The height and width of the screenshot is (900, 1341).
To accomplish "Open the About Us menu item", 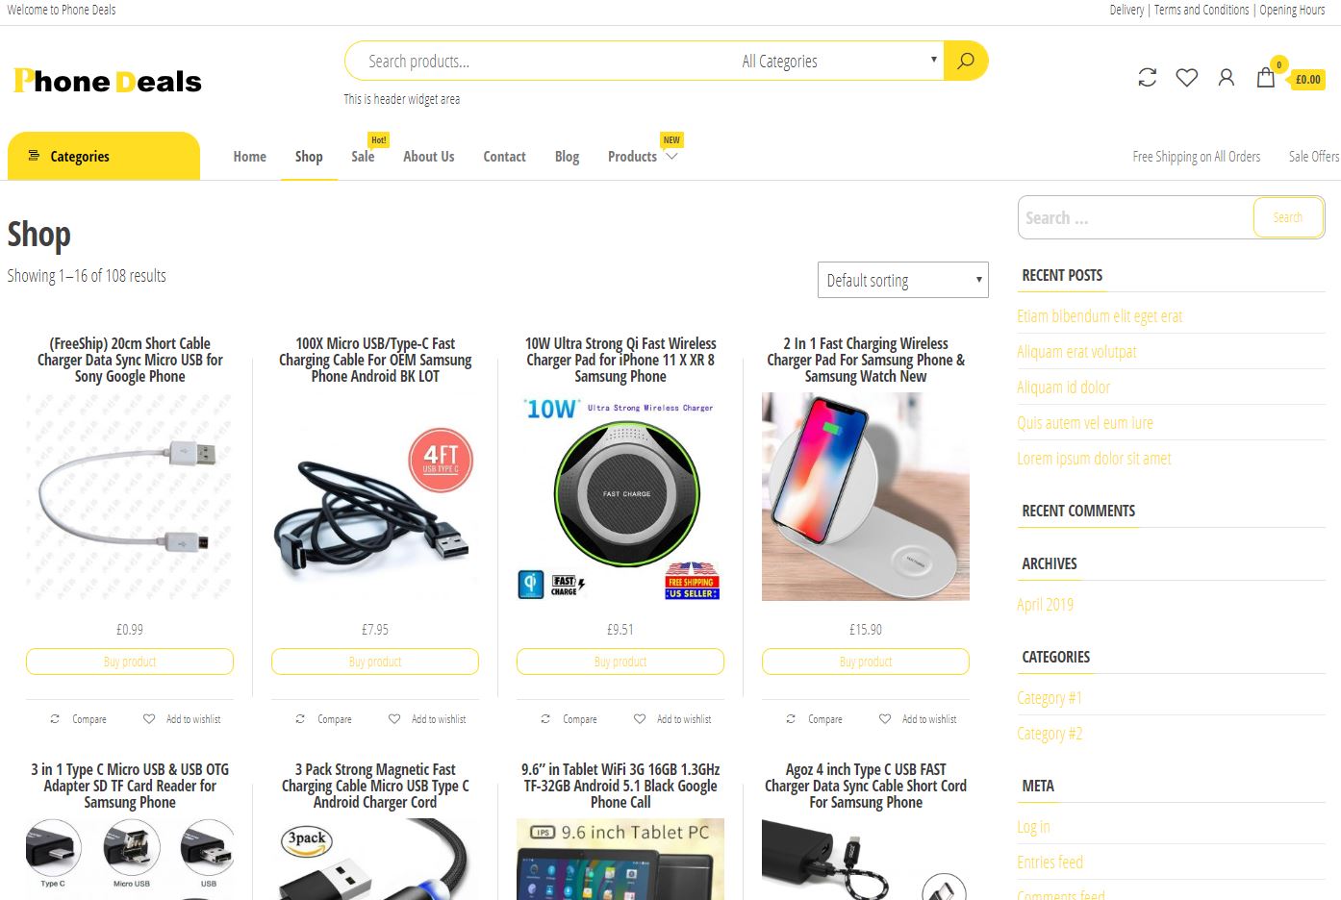I will click(x=429, y=157).
